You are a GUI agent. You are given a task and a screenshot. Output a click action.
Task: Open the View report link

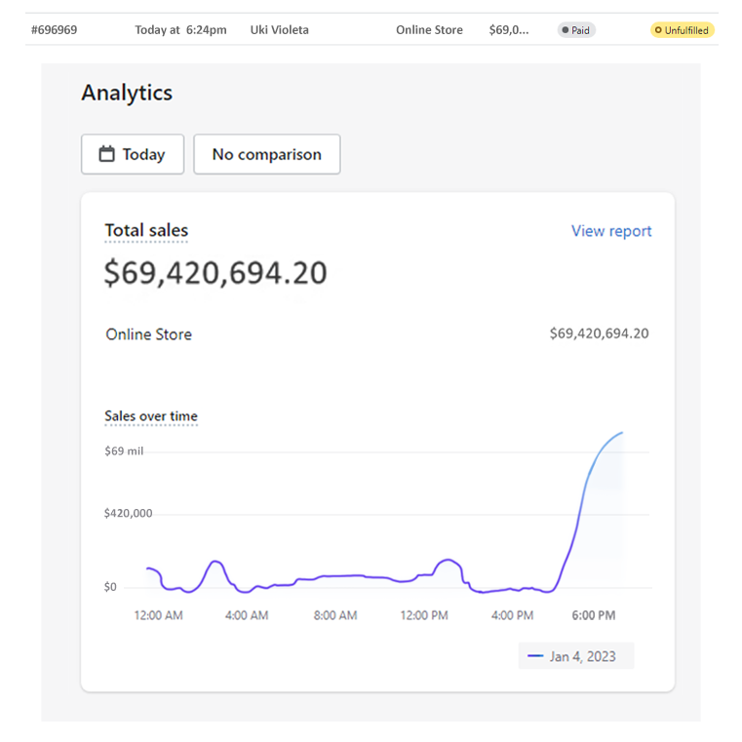[611, 231]
